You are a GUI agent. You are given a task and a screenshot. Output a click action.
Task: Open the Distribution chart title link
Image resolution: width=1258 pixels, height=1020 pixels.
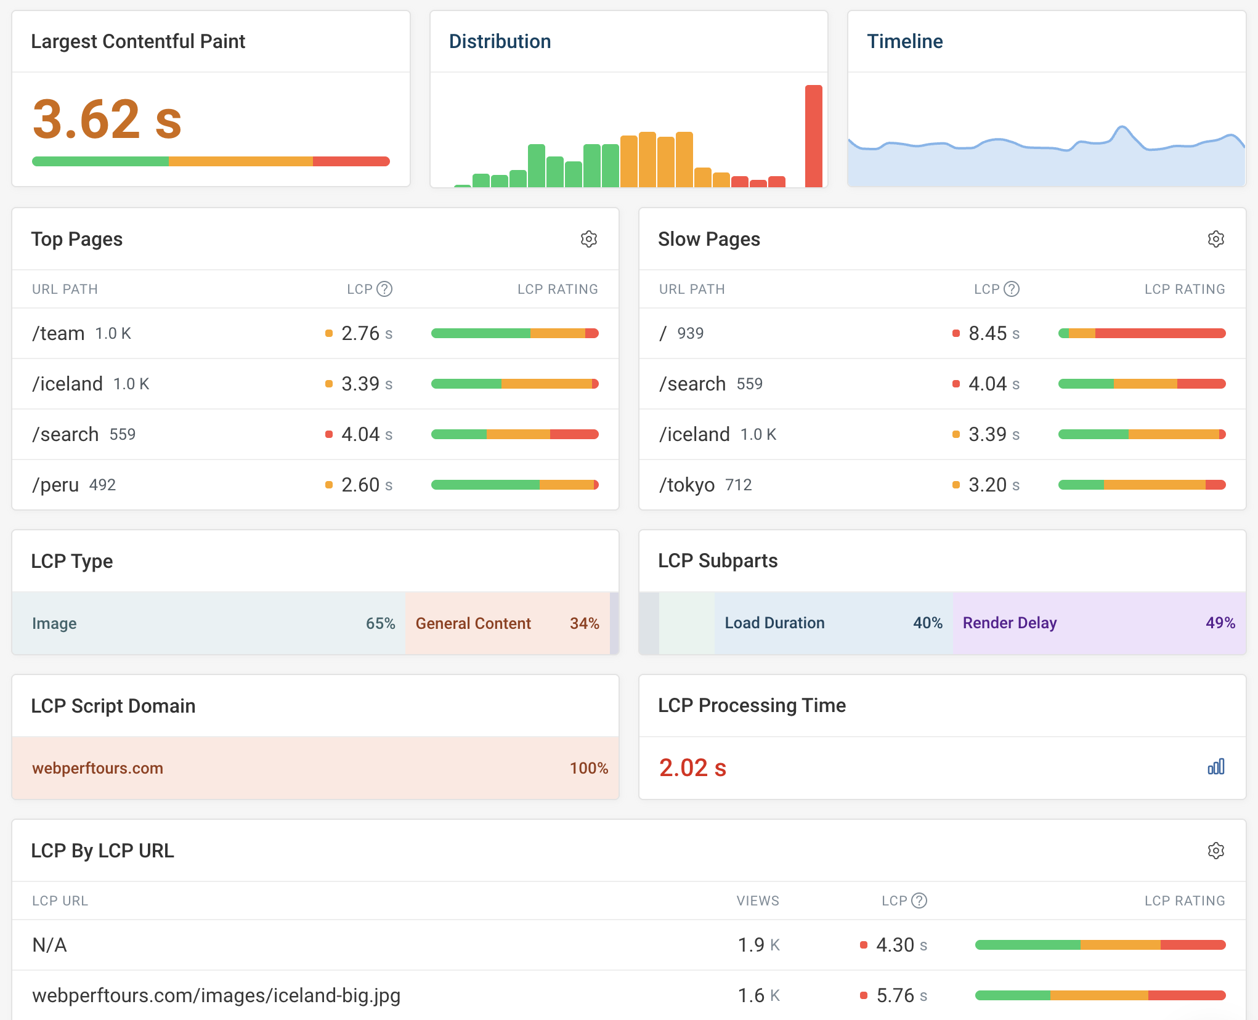click(500, 41)
